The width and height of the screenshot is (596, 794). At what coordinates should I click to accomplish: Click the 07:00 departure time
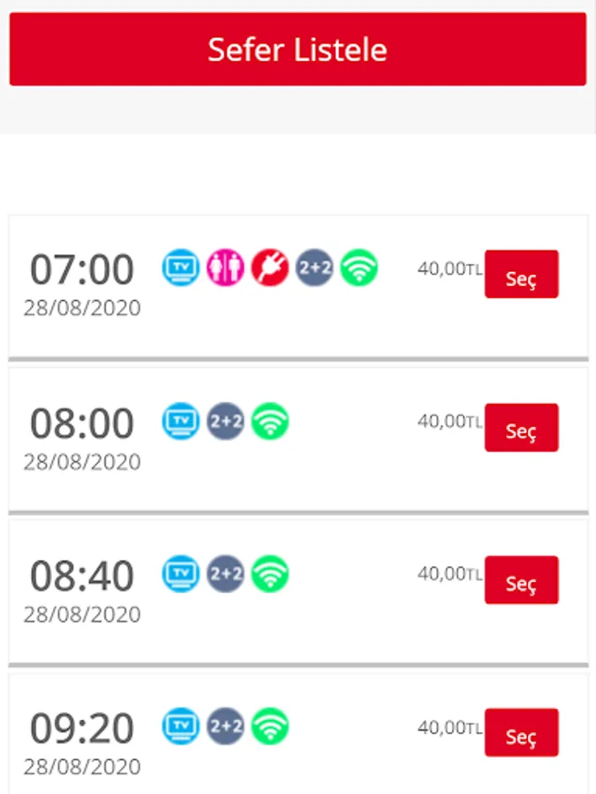click(82, 269)
